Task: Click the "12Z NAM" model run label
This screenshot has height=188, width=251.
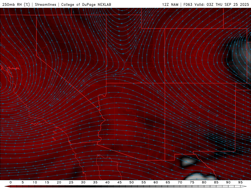Action: 170,4
